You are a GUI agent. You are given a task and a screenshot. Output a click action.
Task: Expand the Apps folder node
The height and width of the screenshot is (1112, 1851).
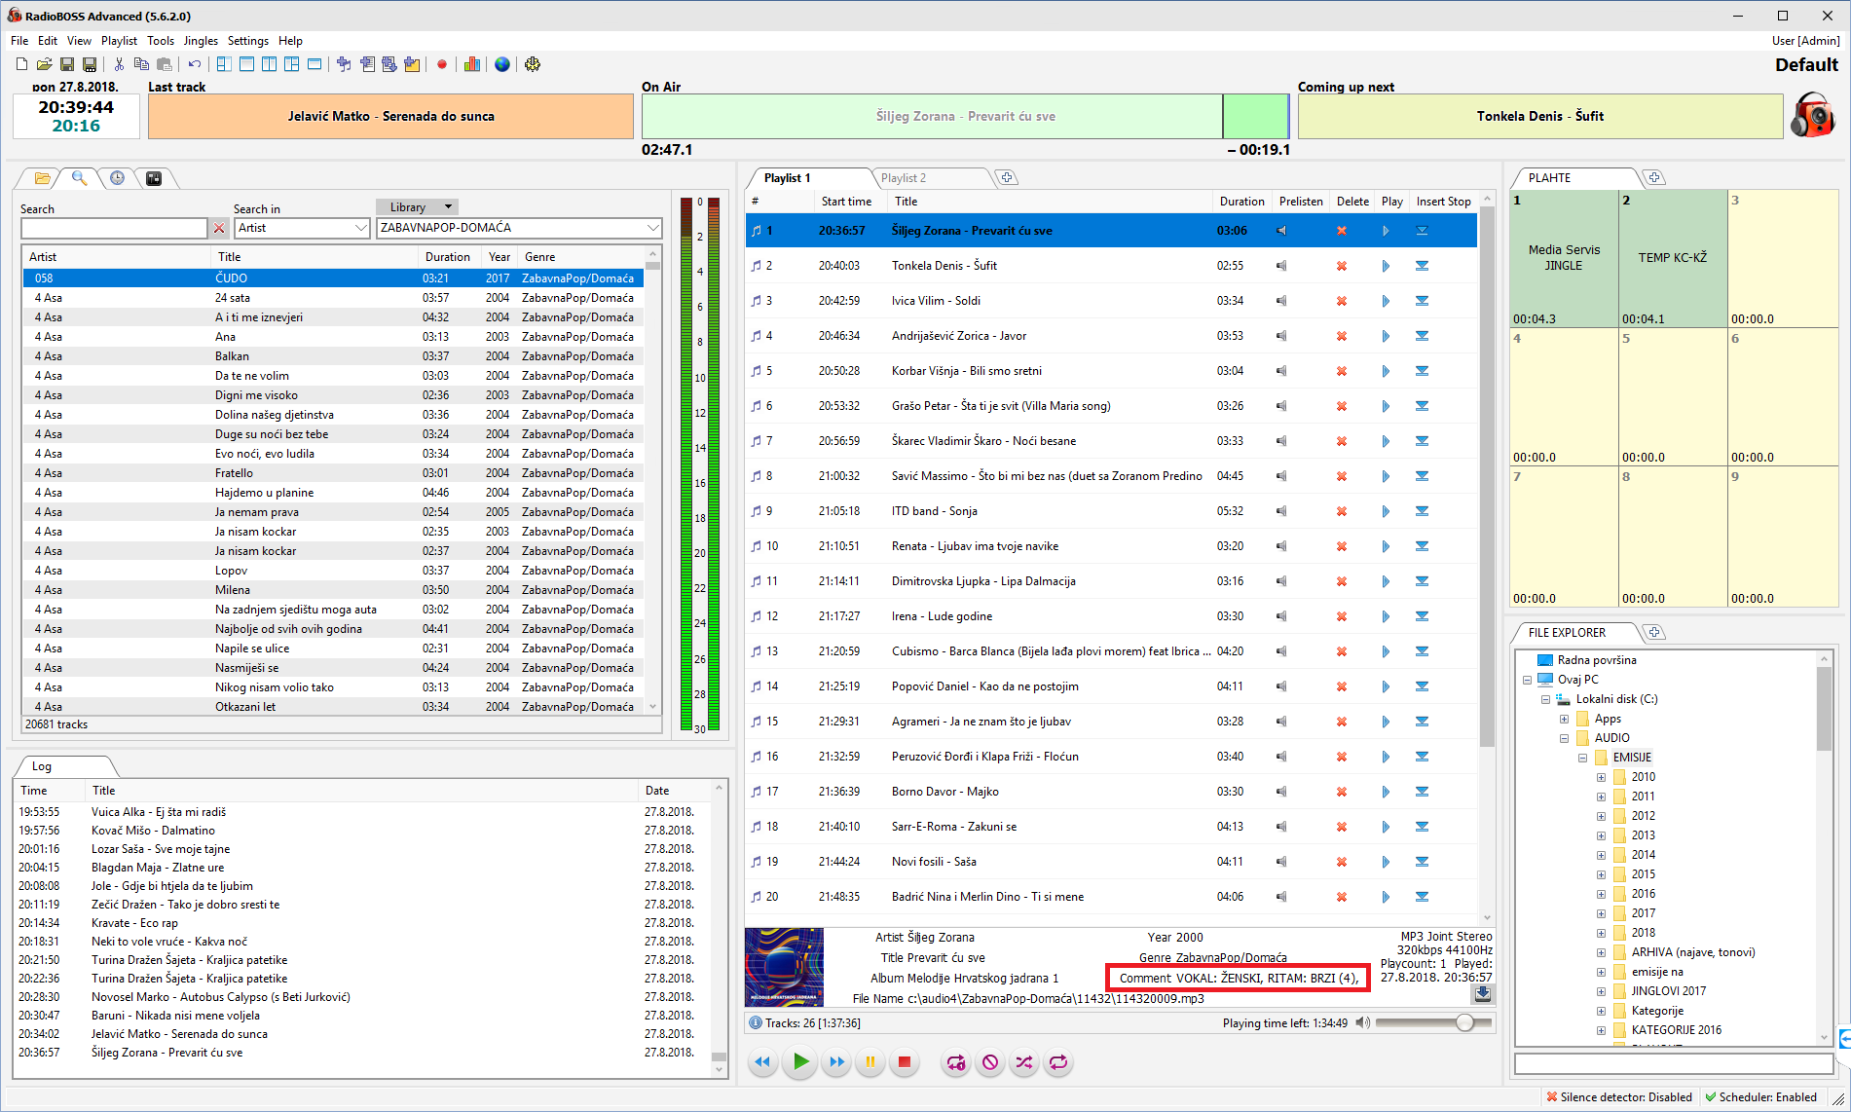pyautogui.click(x=1564, y=719)
